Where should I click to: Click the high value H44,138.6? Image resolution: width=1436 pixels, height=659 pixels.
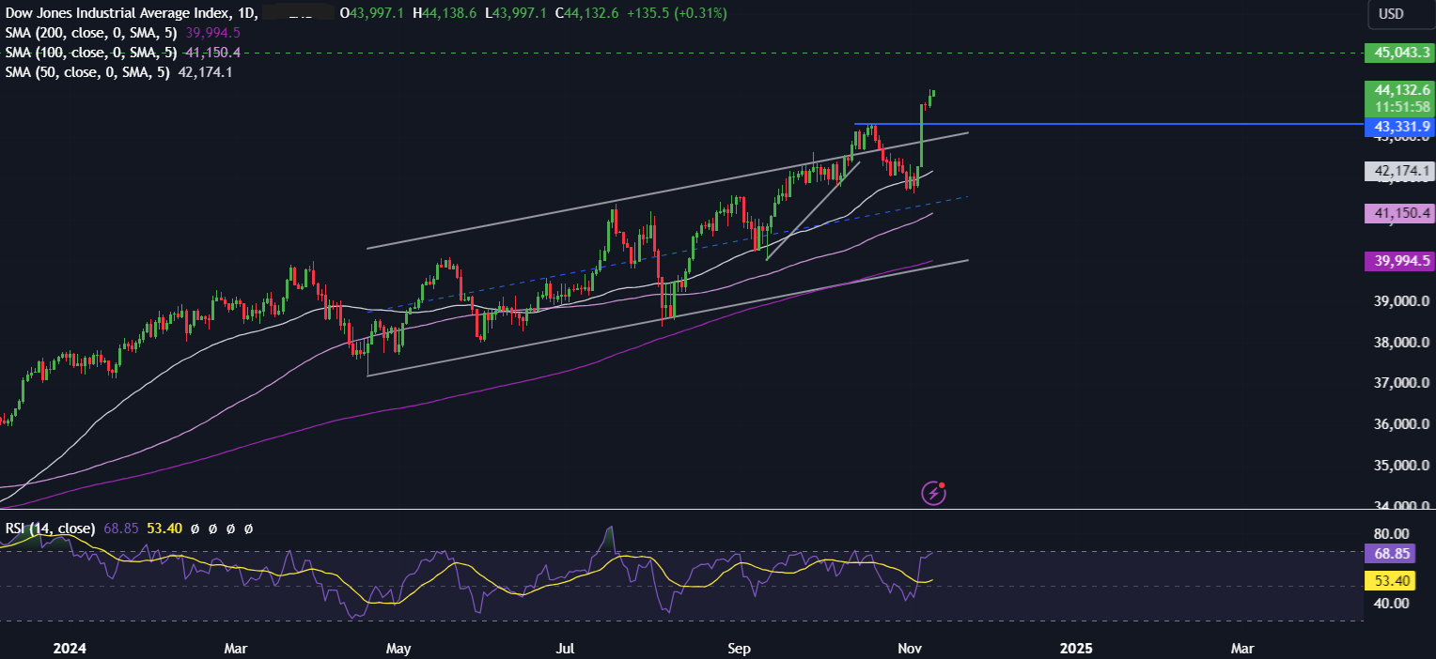click(x=444, y=13)
